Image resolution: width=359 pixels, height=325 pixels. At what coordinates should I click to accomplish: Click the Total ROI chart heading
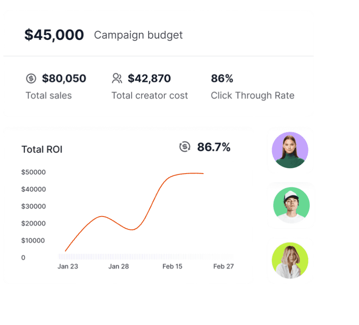point(42,149)
